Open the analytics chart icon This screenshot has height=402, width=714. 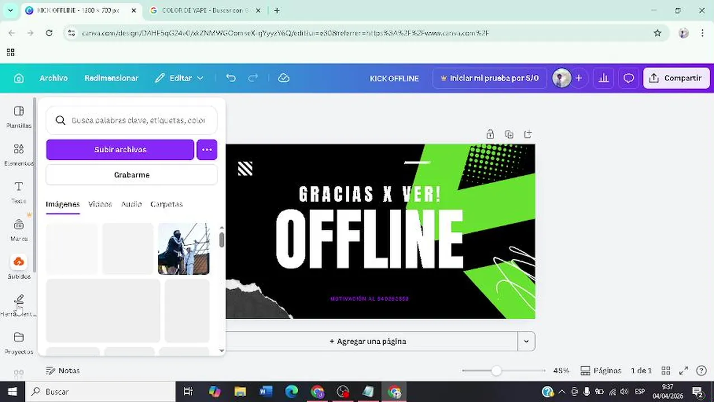(604, 78)
